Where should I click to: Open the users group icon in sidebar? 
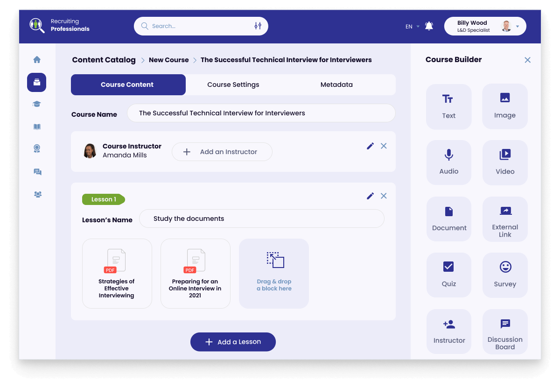click(37, 194)
